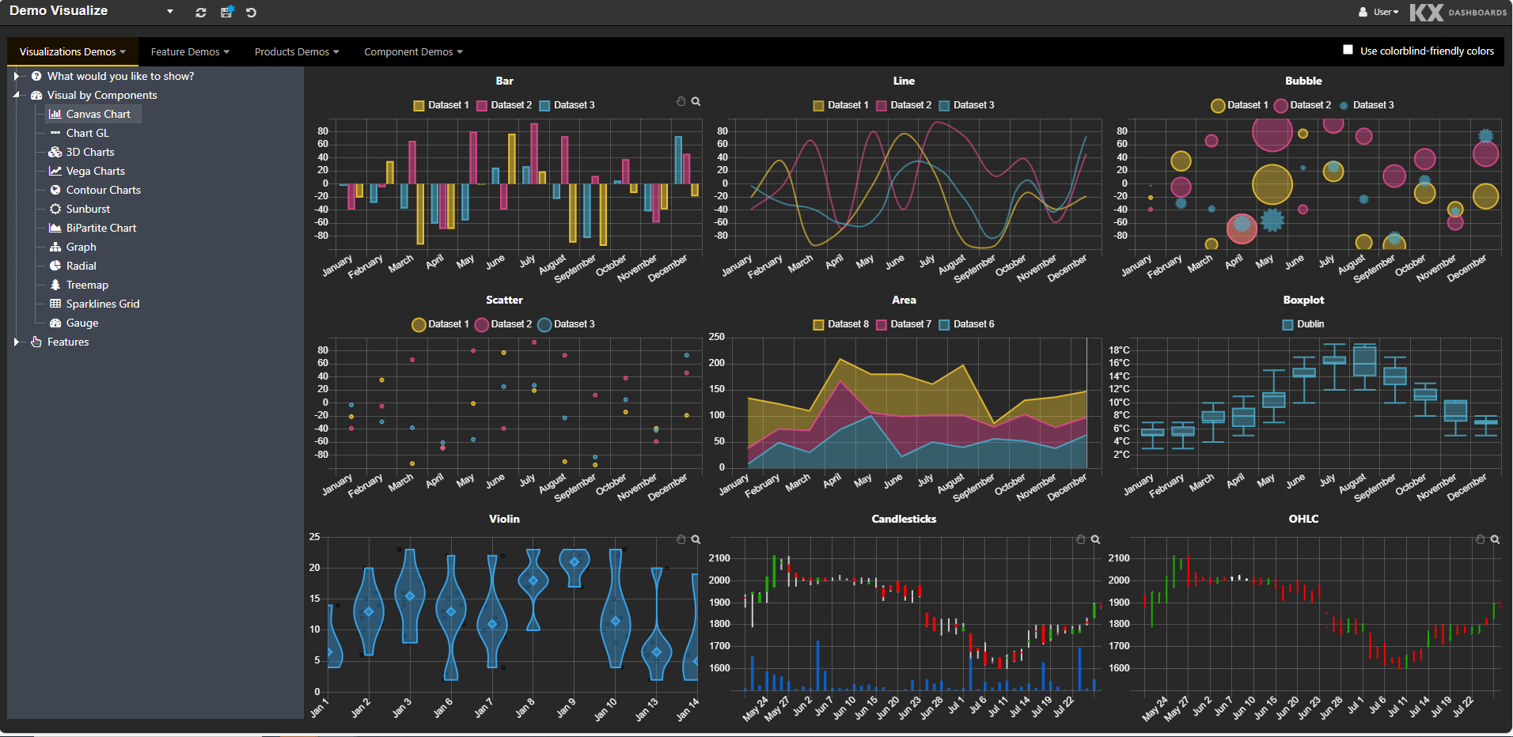
Task: Toggle Dataset 1 legend in Bar chart
Action: click(x=441, y=105)
